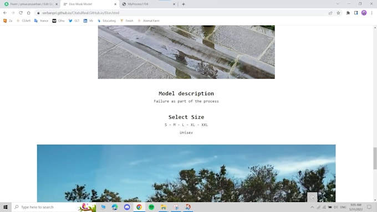Launch Microsoft Edge from taskbar
This screenshot has width=377, height=212.
115,207
